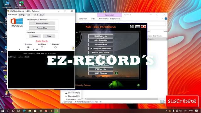Open taskbar search magnifier
The width and height of the screenshot is (201, 113).
point(8,111)
